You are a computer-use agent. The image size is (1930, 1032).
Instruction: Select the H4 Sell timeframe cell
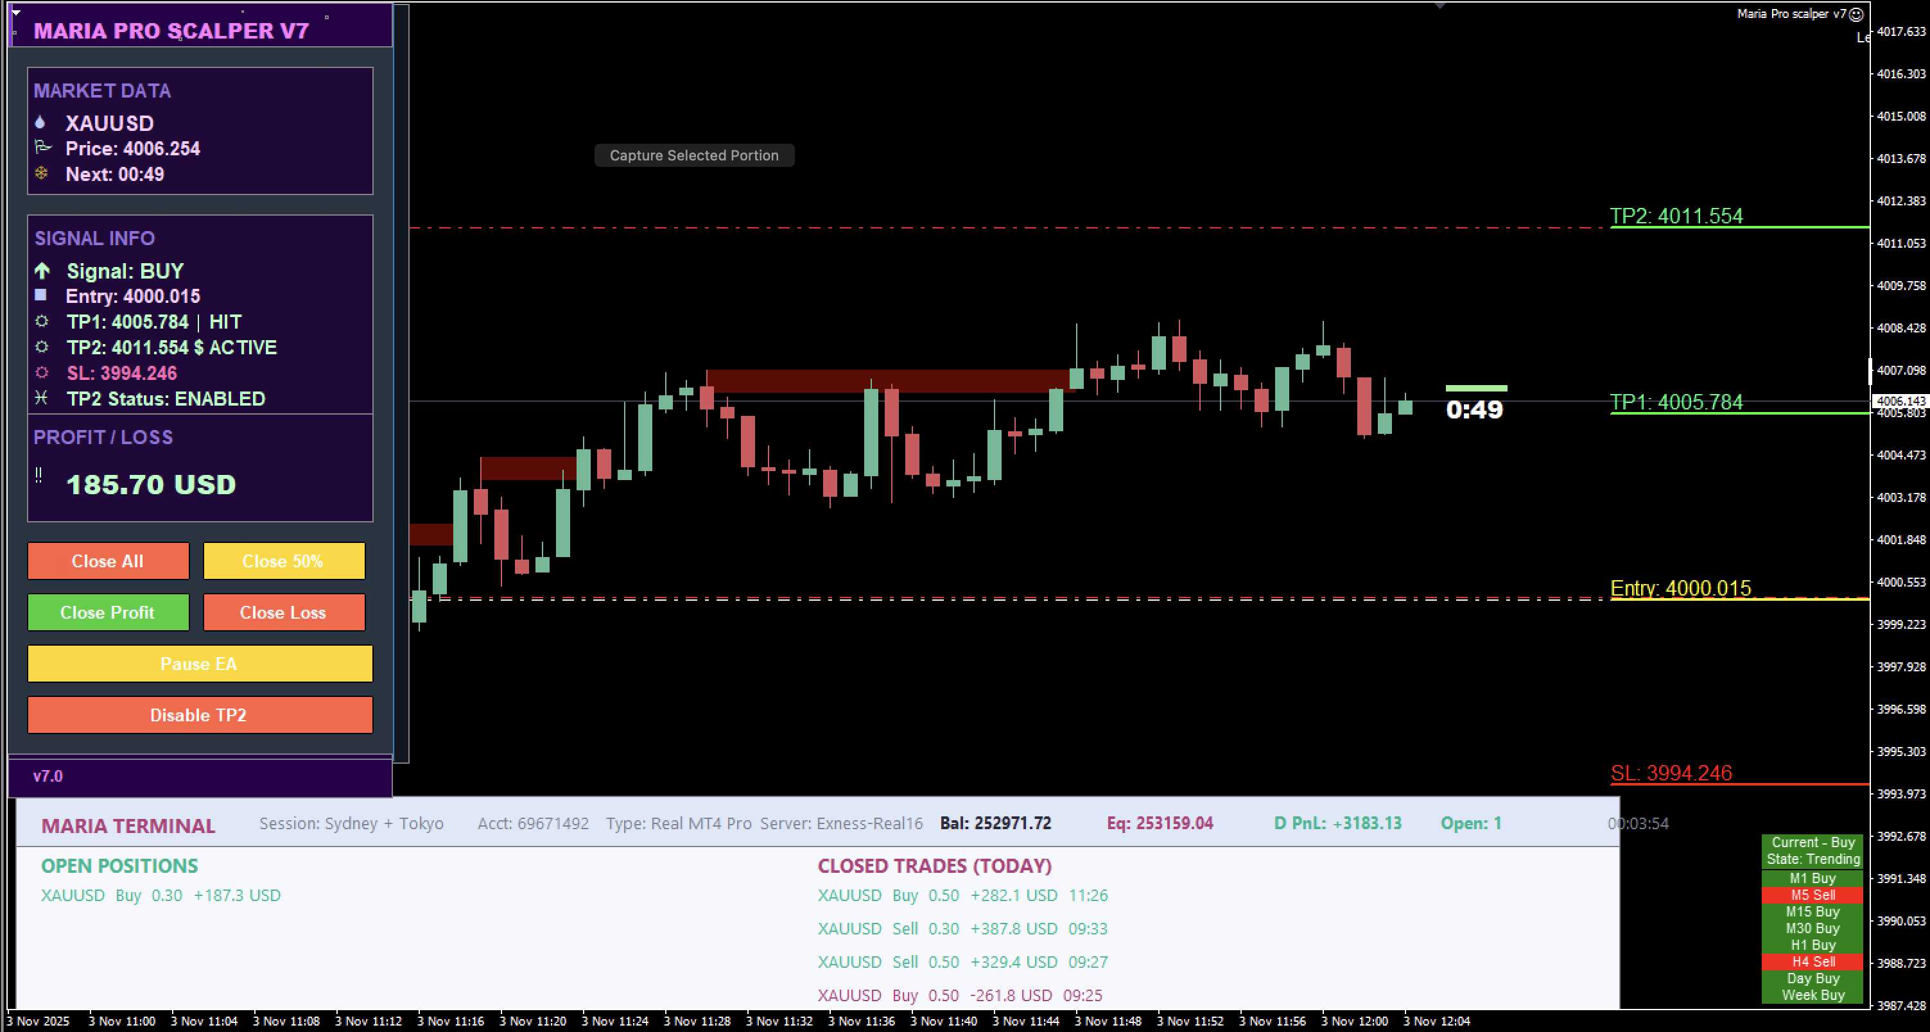coord(1812,961)
